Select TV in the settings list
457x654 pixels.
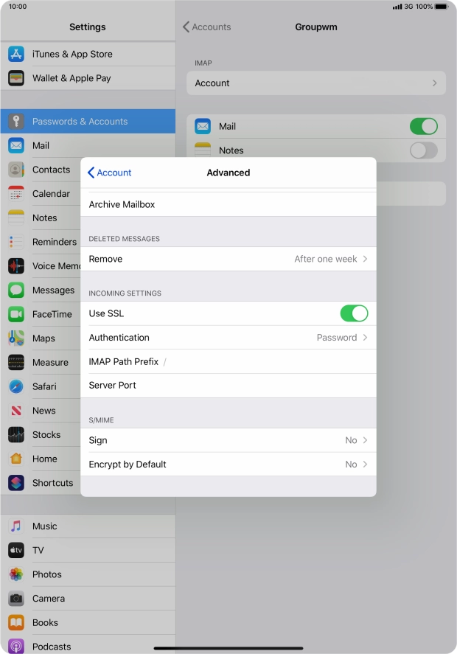38,550
